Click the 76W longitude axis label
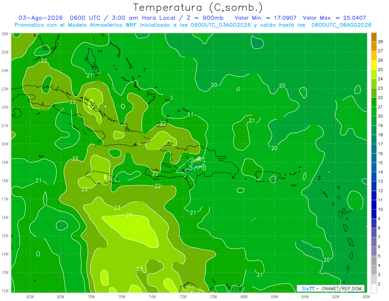389x301 pixels. (x=122, y=297)
